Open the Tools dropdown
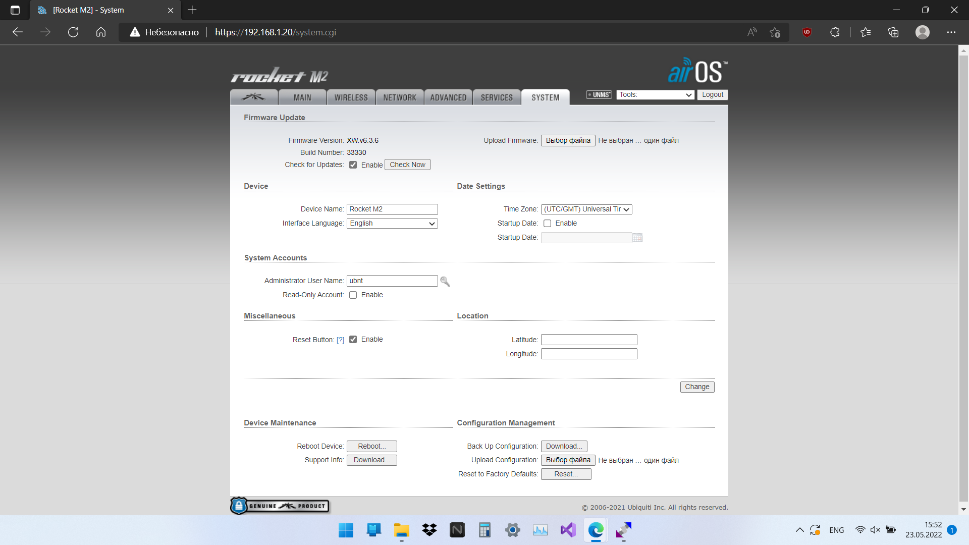This screenshot has height=545, width=969. [x=655, y=95]
